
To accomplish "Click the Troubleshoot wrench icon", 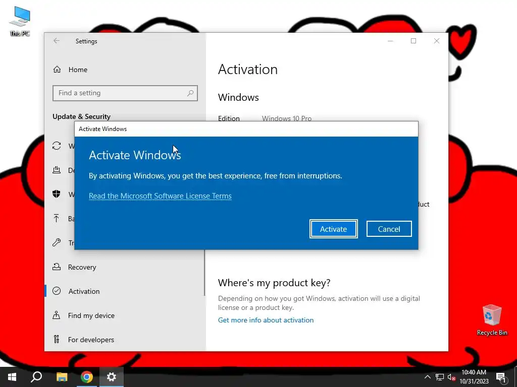I will tap(57, 242).
